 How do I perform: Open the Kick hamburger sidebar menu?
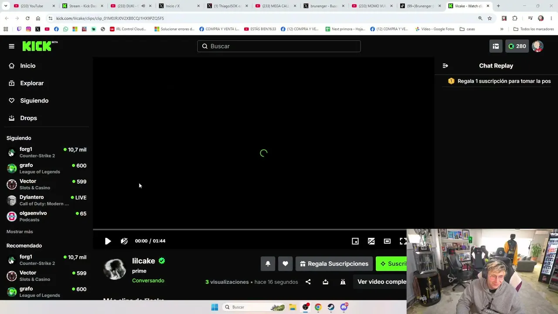[12, 46]
